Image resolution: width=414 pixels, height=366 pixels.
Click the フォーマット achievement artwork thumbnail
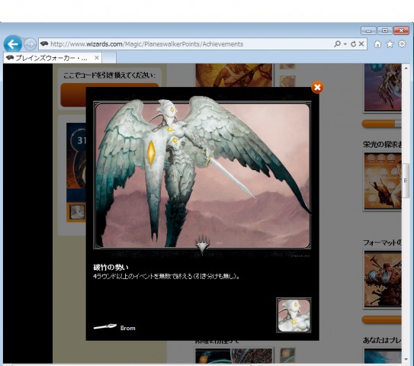[383, 279]
